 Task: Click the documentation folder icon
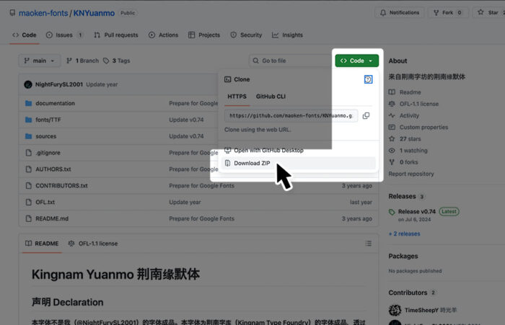(28, 103)
